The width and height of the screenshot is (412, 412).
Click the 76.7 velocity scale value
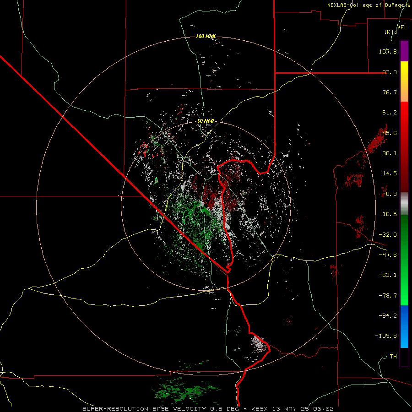[390, 92]
